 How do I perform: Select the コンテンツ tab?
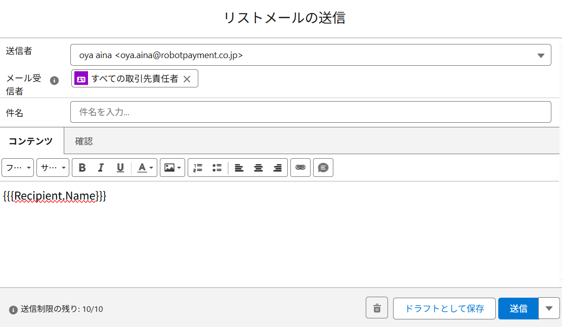31,142
